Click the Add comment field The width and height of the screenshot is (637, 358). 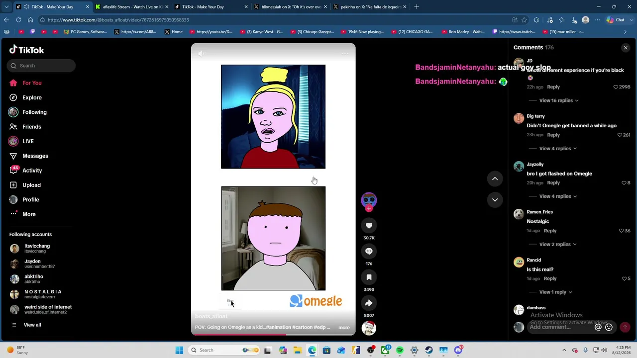(559, 327)
